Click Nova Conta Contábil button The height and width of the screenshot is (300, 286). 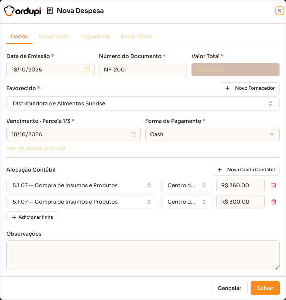(246, 170)
